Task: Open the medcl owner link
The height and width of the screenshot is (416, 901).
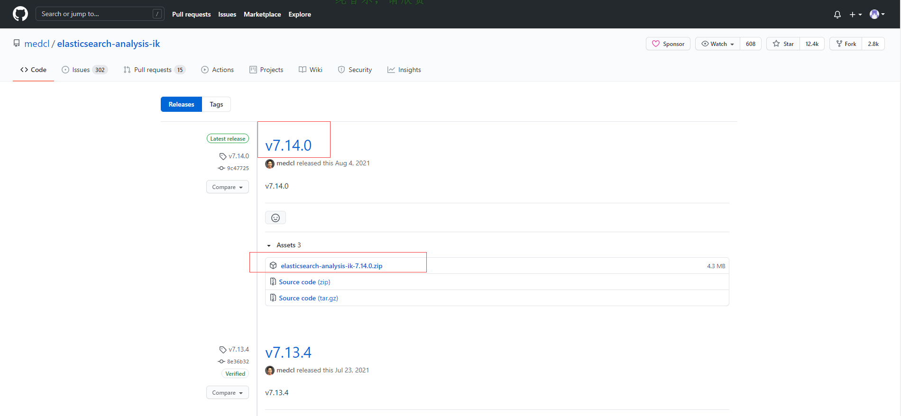Action: (37, 44)
